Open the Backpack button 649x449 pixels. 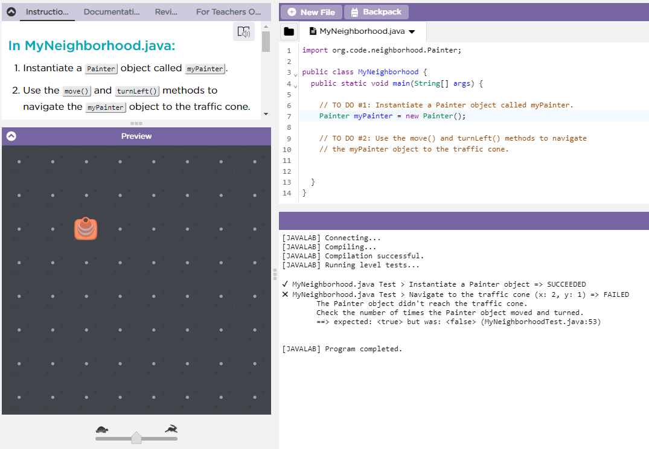click(376, 12)
